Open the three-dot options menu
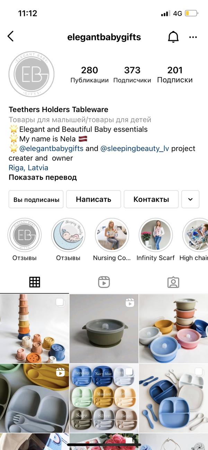 [193, 37]
